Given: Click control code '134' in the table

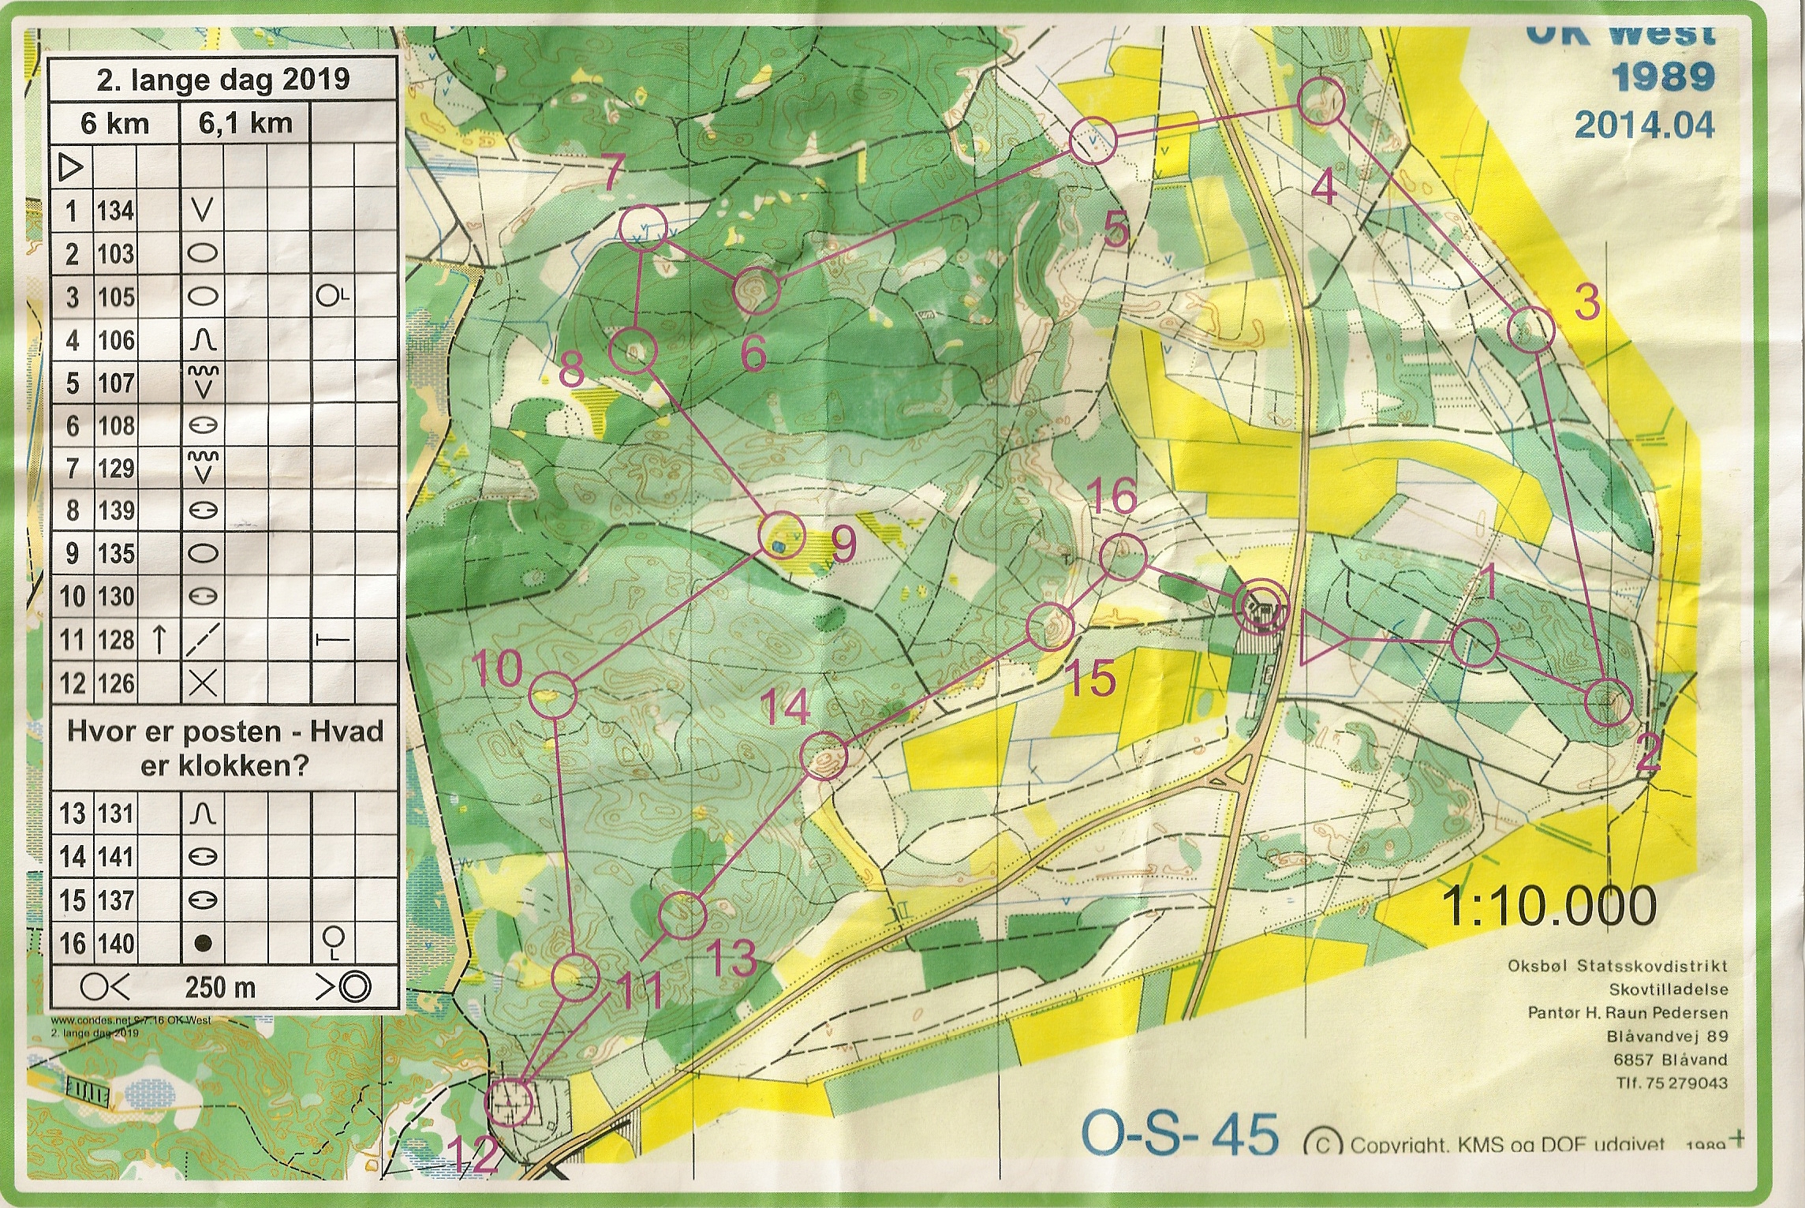Looking at the screenshot, I should coord(116,211).
